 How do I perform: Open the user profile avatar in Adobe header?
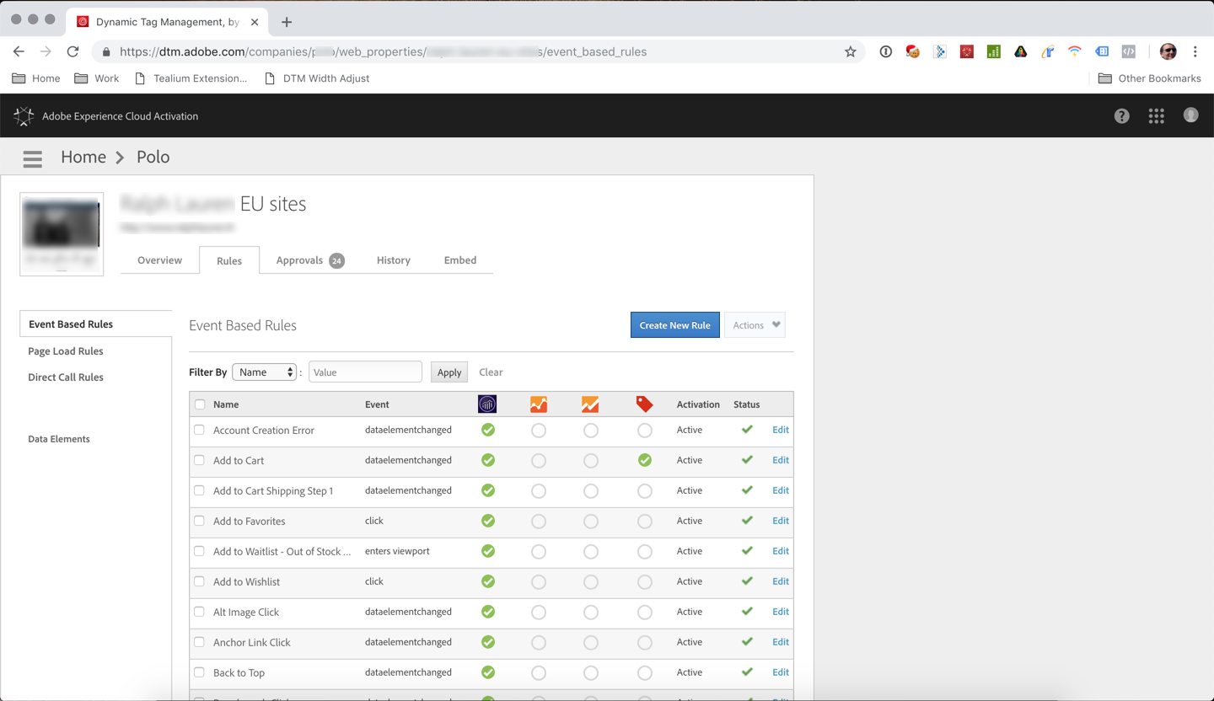click(1190, 115)
